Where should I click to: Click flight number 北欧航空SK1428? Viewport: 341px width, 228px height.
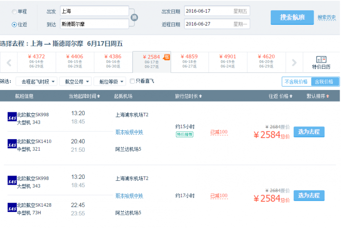pyautogui.click(x=34, y=205)
